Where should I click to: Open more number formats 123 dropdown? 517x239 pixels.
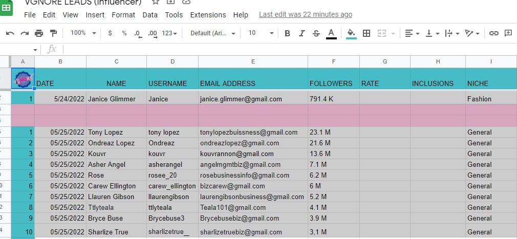point(169,33)
